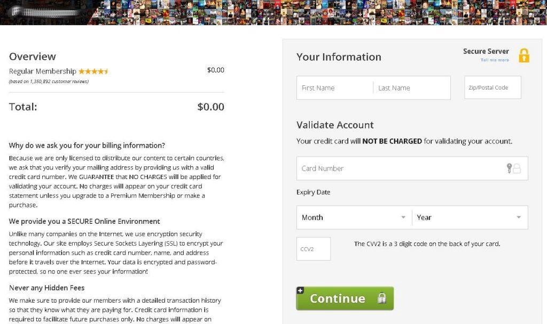Click the plus icon on Continue button corner
Image resolution: width=547 pixels, height=324 pixels.
(x=300, y=290)
